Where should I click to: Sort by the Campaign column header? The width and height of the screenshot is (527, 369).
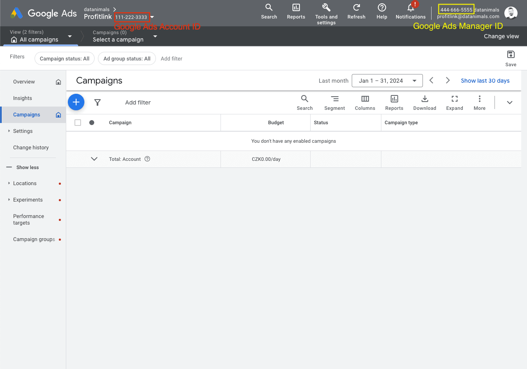120,123
